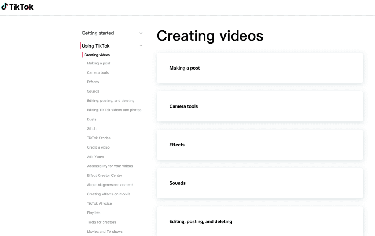
Task: Open the Duets sidebar item
Action: (92, 119)
